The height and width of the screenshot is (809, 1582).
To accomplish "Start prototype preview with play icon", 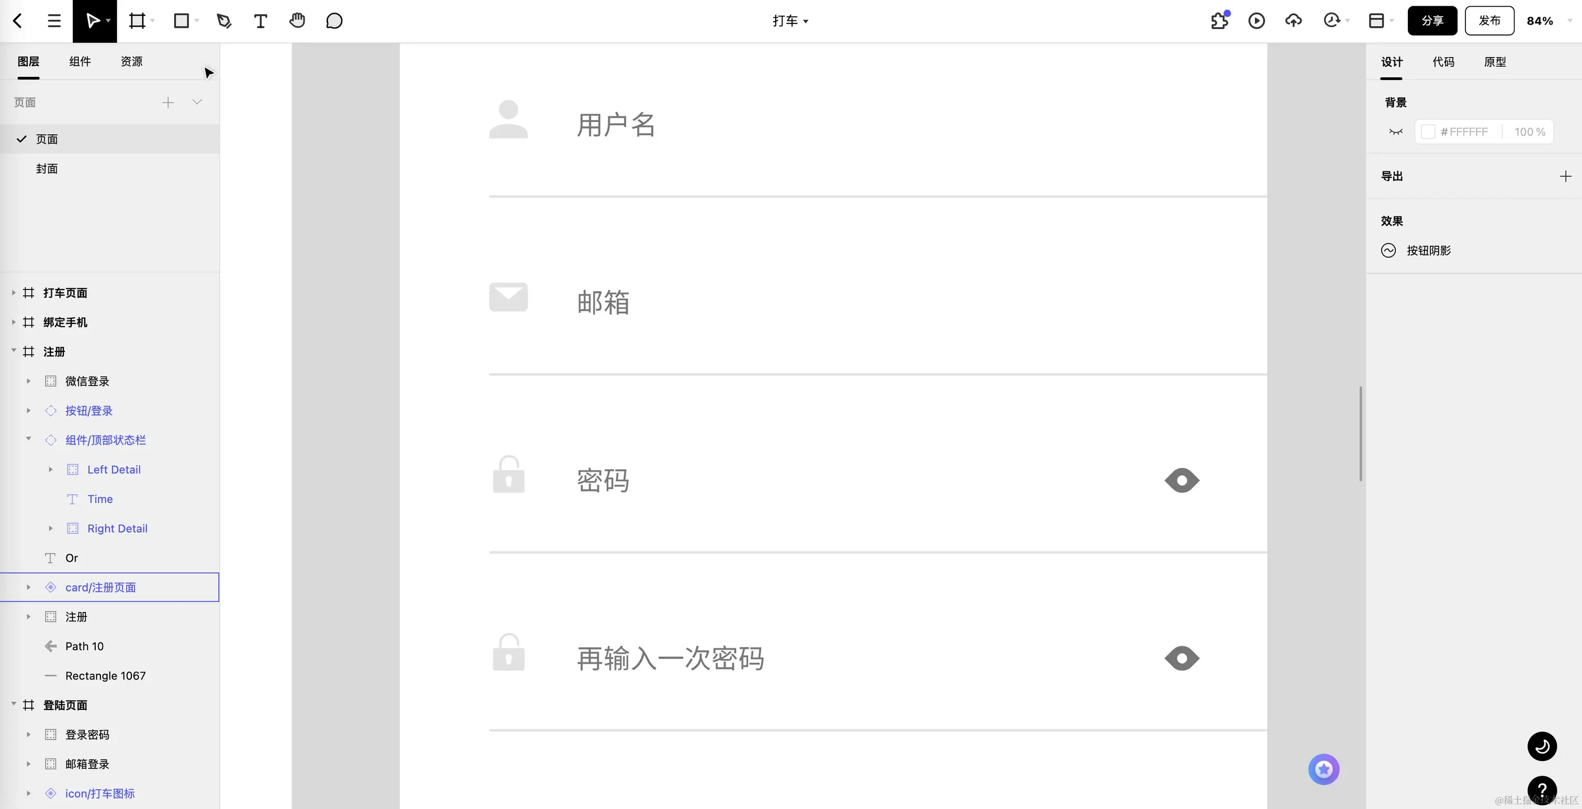I will pyautogui.click(x=1257, y=21).
